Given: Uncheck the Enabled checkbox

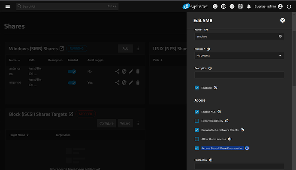Looking at the screenshot, I should [x=197, y=88].
